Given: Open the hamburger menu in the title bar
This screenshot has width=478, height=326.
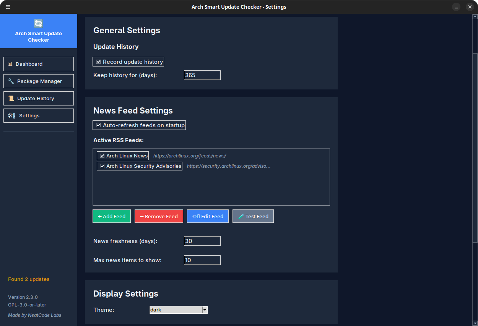Looking at the screenshot, I should pos(8,7).
